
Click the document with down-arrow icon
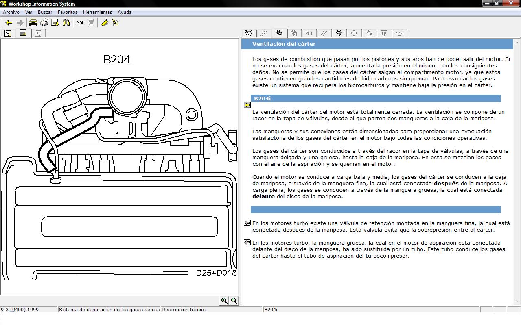point(55,23)
